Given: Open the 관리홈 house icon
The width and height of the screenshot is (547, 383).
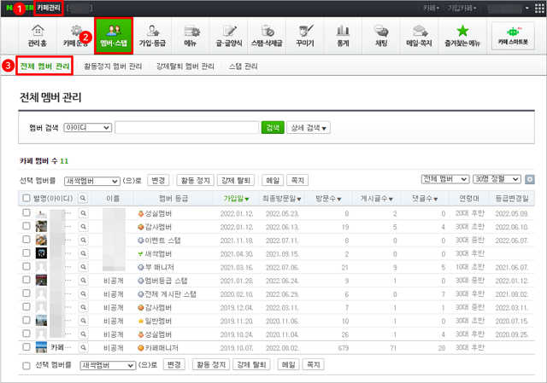Looking at the screenshot, I should pyautogui.click(x=38, y=31).
